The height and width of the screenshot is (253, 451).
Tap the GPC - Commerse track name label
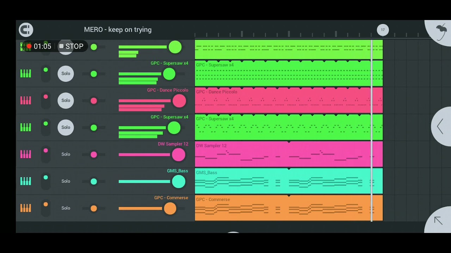tap(171, 198)
